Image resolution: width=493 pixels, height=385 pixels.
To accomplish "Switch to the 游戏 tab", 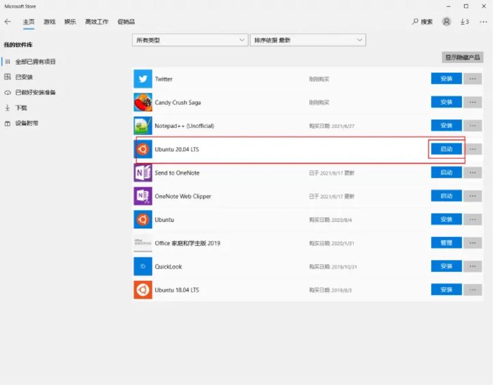I will [x=48, y=21].
